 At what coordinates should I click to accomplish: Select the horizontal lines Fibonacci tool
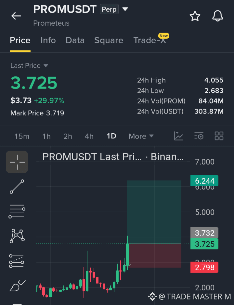click(17, 211)
